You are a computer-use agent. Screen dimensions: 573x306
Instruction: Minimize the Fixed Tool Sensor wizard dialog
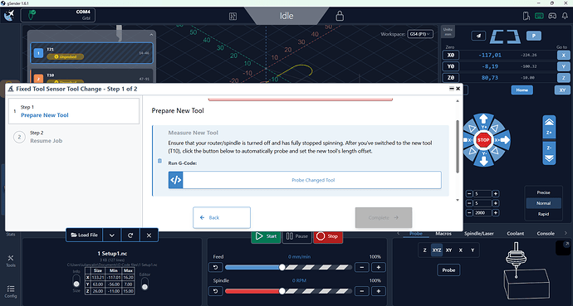click(x=452, y=89)
